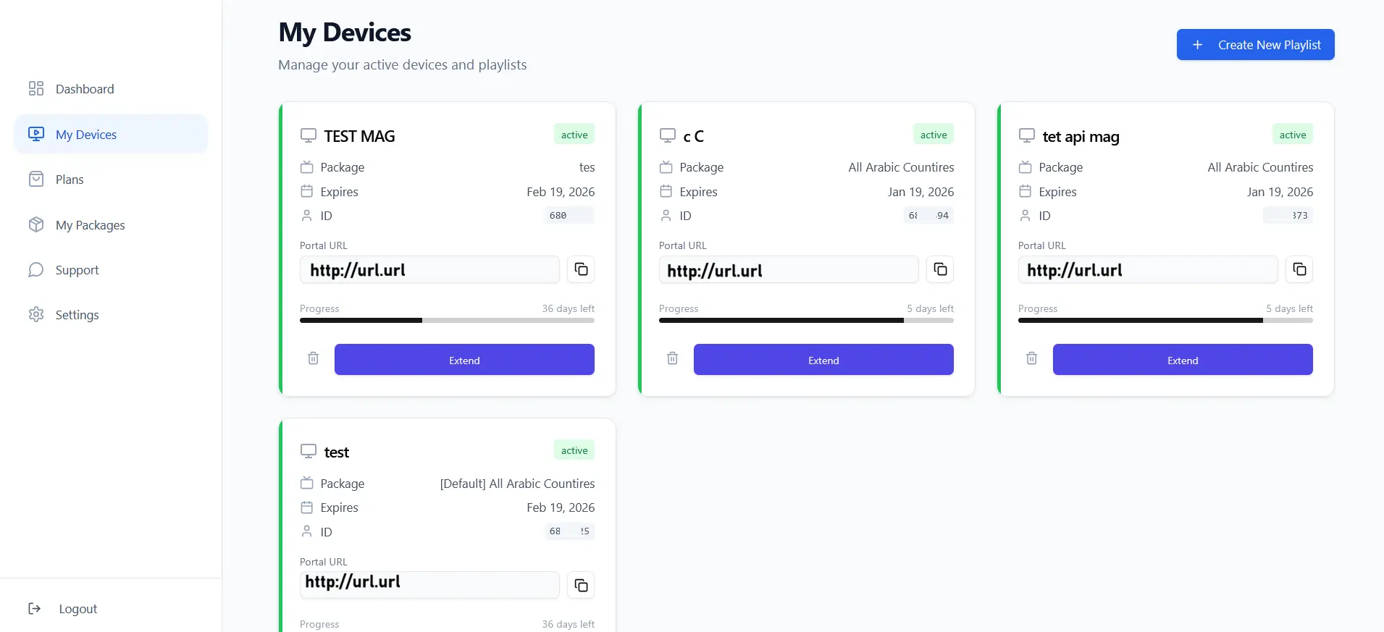
Task: Copy portal URL for c C device
Action: point(940,270)
